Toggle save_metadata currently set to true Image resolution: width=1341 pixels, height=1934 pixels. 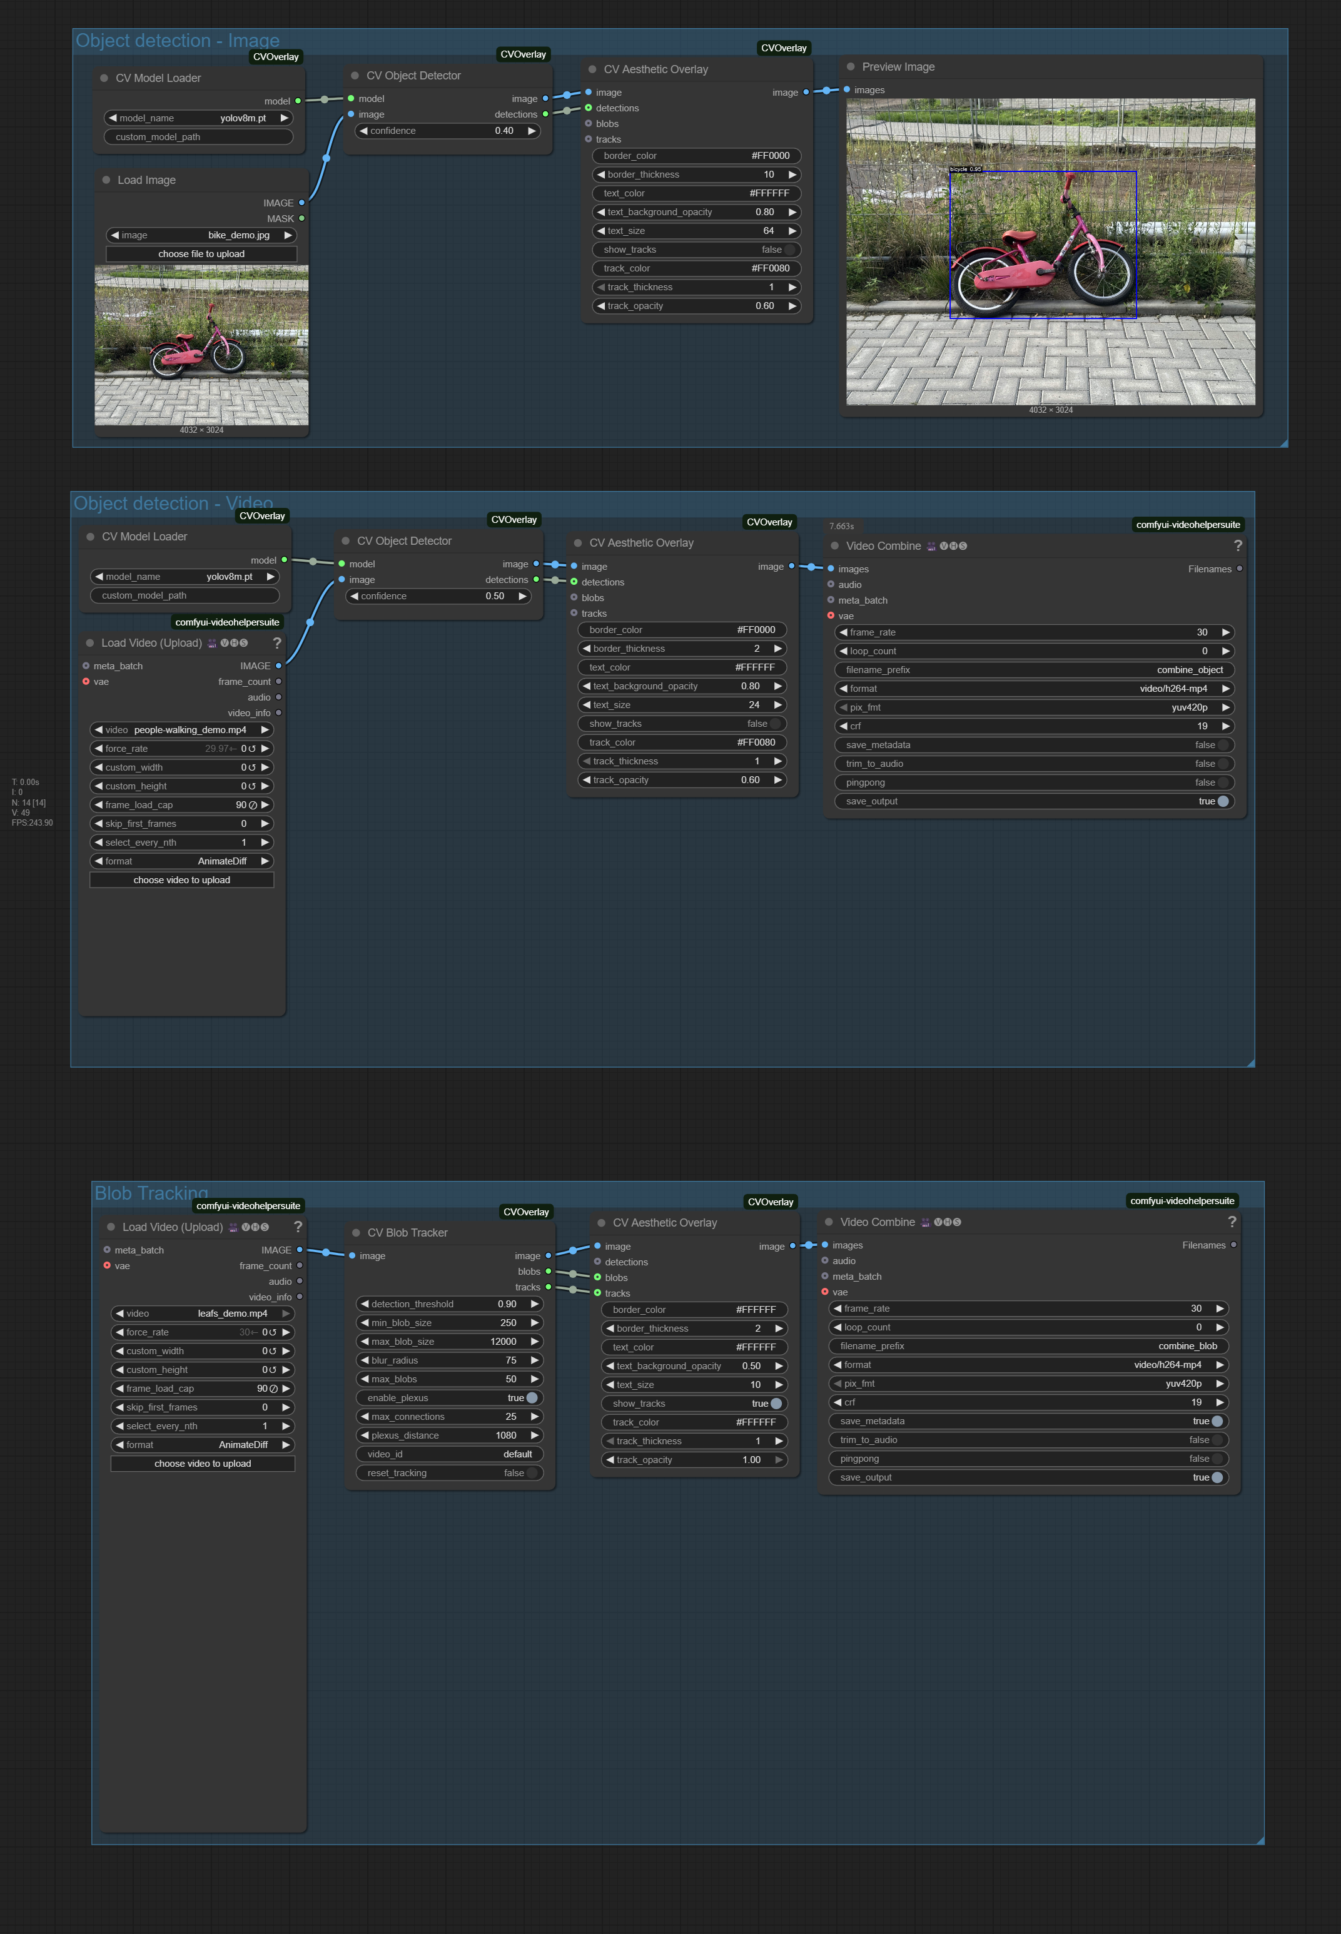pos(1028,1420)
